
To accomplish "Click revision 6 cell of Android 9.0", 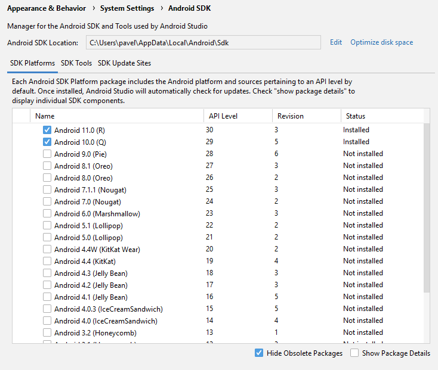I will tap(276, 154).
